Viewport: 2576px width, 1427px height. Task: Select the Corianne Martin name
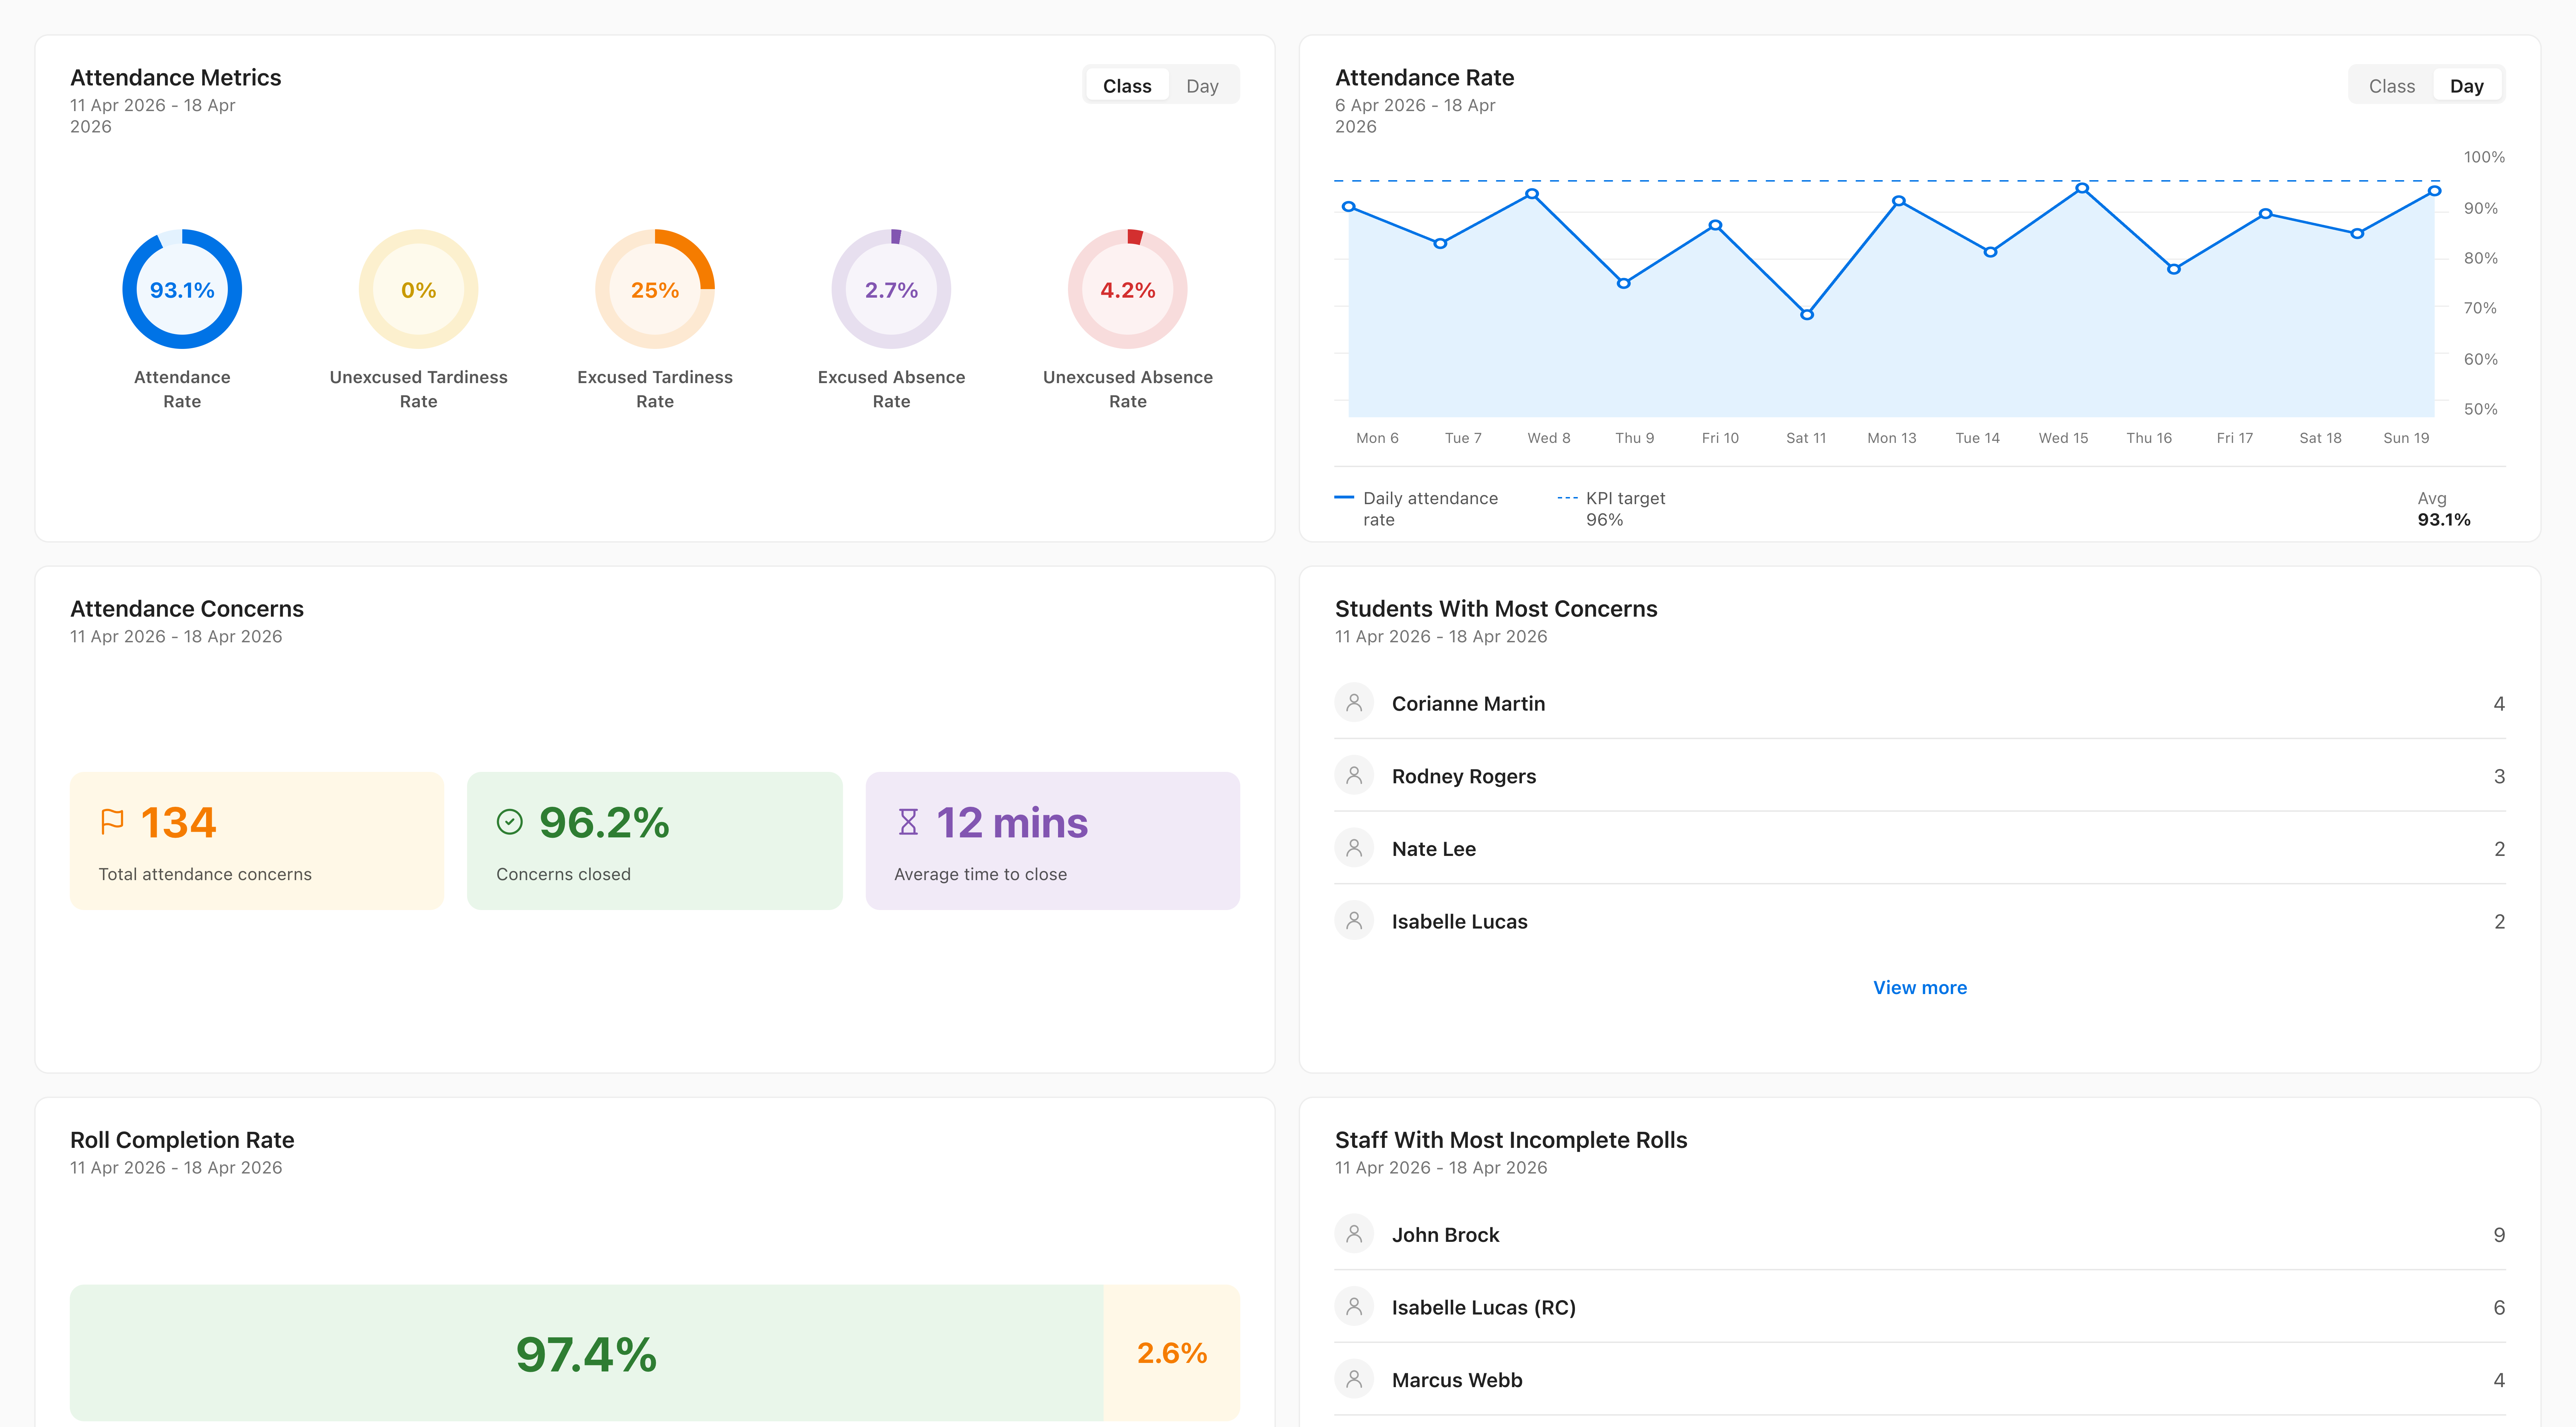(x=1468, y=703)
